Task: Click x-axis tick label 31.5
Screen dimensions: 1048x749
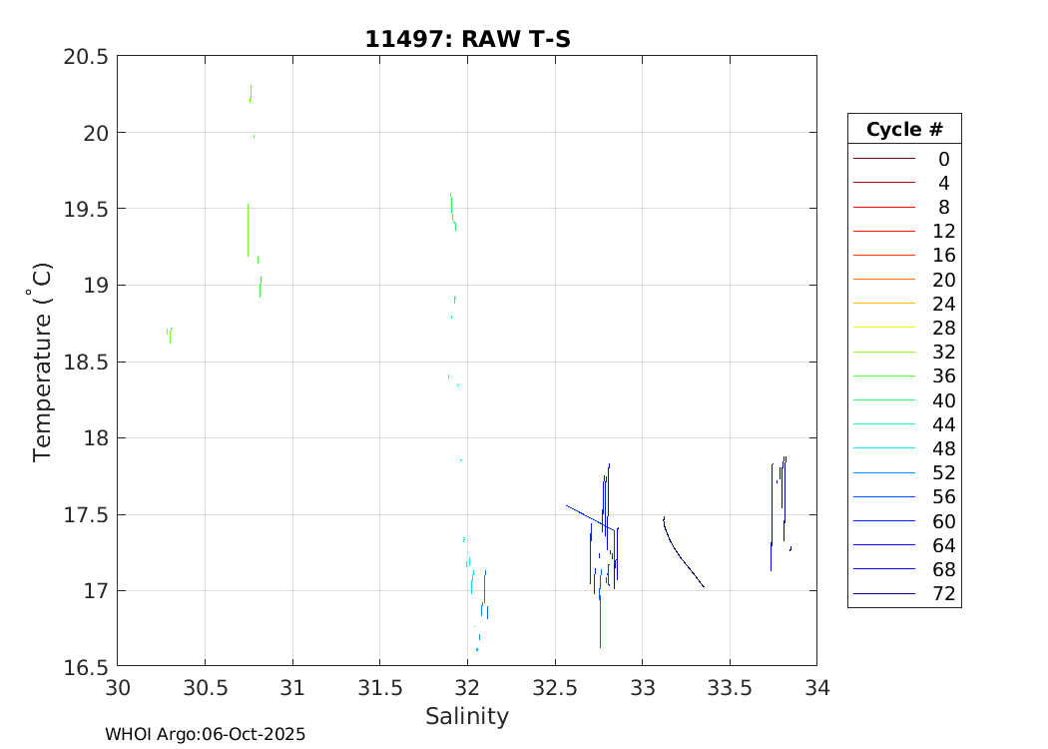Action: (x=379, y=688)
